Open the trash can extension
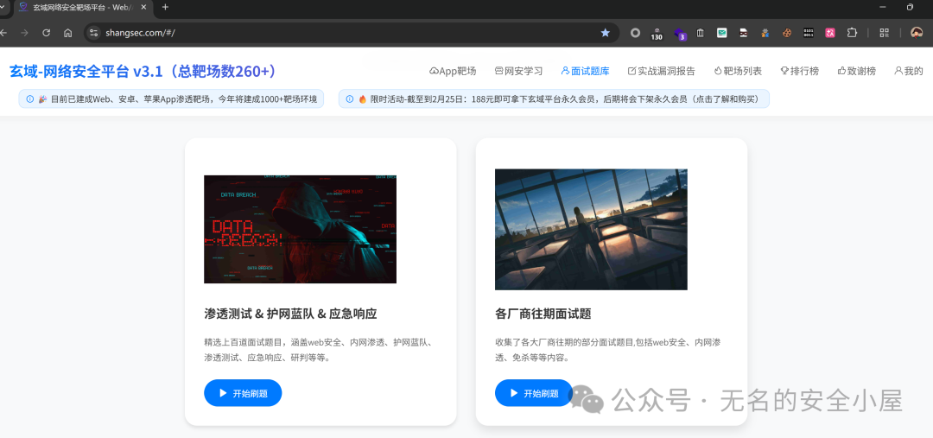Viewport: 933px width, 438px height. 701,33
